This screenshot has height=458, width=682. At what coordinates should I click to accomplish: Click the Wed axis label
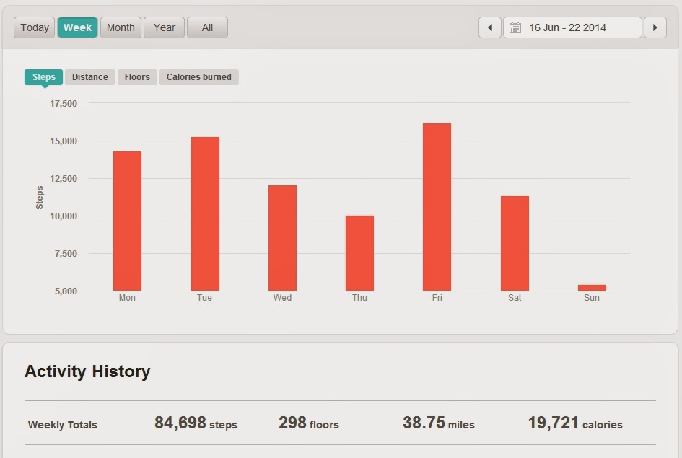282,298
